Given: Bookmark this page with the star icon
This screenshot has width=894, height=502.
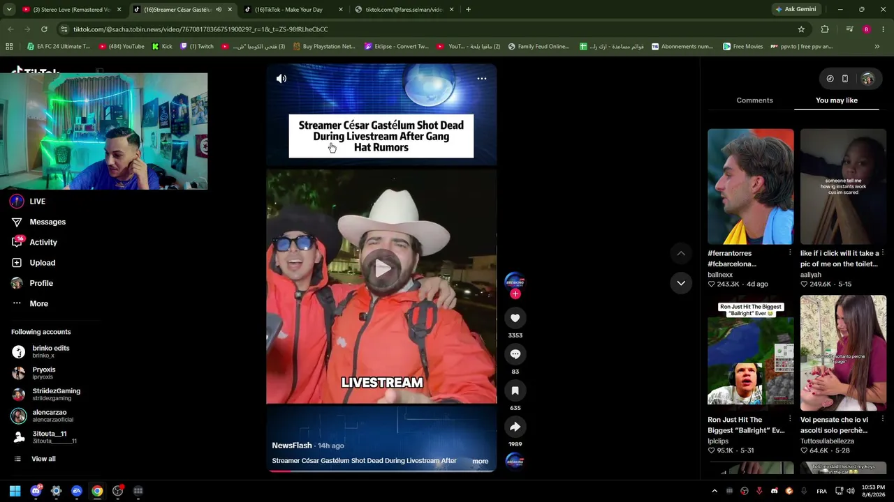Looking at the screenshot, I should (x=801, y=29).
